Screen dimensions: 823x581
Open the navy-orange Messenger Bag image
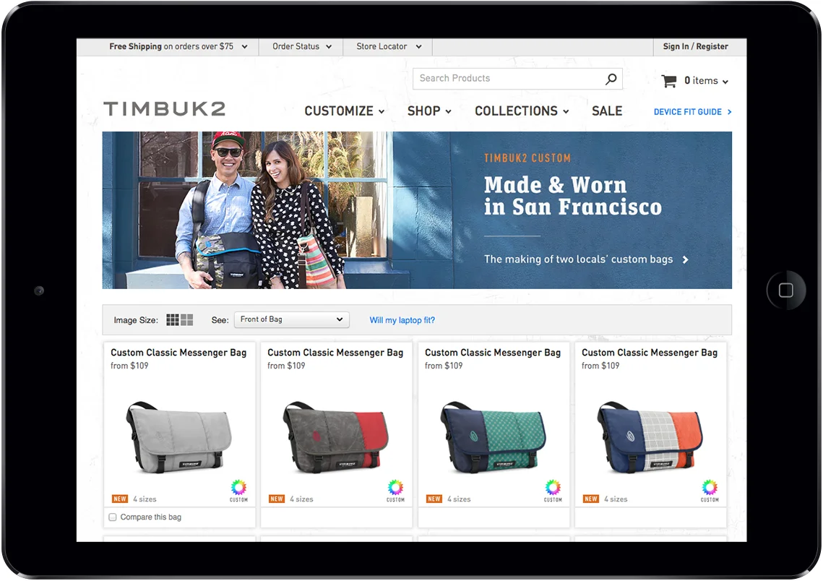coord(650,438)
